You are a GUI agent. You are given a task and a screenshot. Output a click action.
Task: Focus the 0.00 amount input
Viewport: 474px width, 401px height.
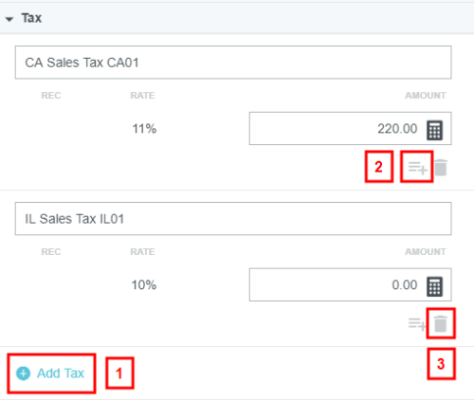click(350, 284)
